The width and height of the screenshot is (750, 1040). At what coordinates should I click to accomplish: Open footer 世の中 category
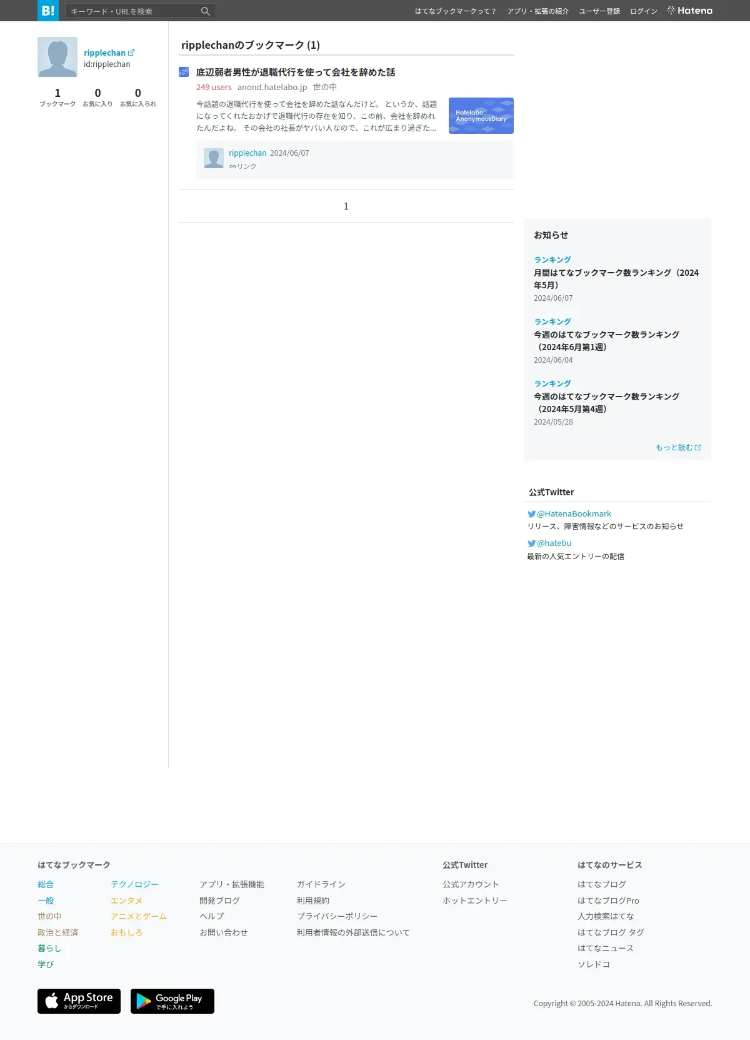point(49,916)
